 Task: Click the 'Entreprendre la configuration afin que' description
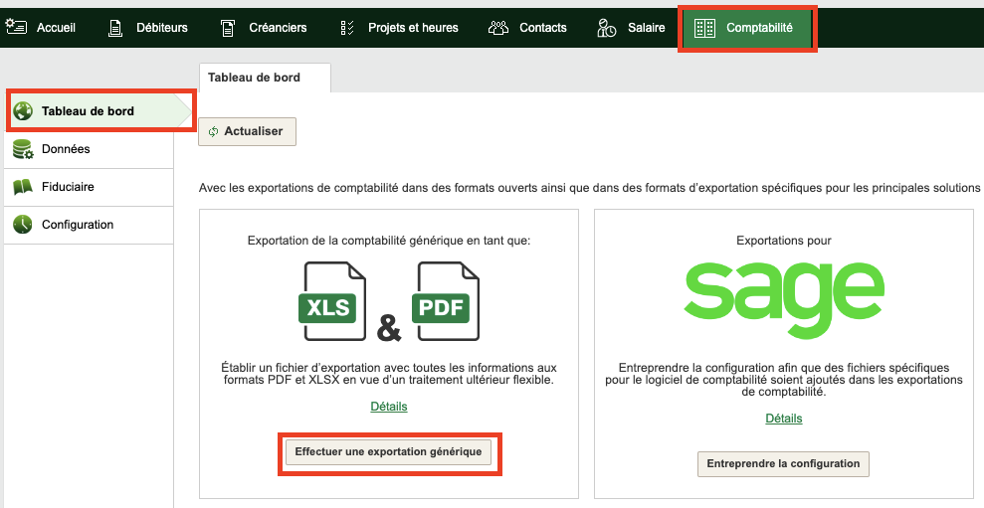point(784,380)
